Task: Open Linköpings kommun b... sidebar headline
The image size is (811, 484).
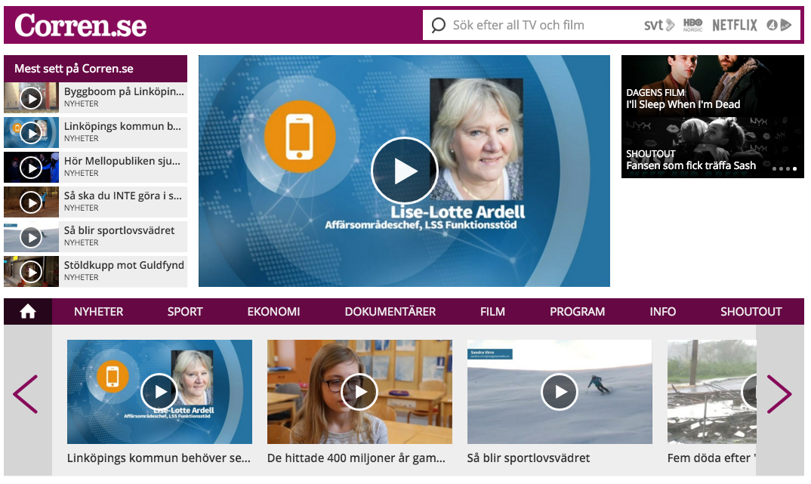Action: point(122,126)
